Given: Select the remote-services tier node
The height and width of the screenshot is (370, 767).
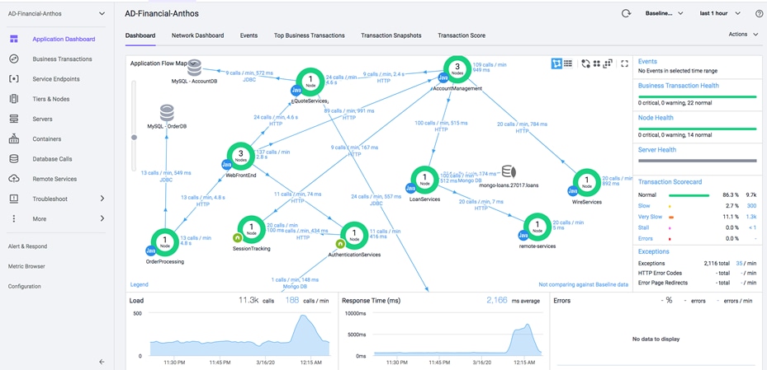Looking at the screenshot, I should click(537, 227).
